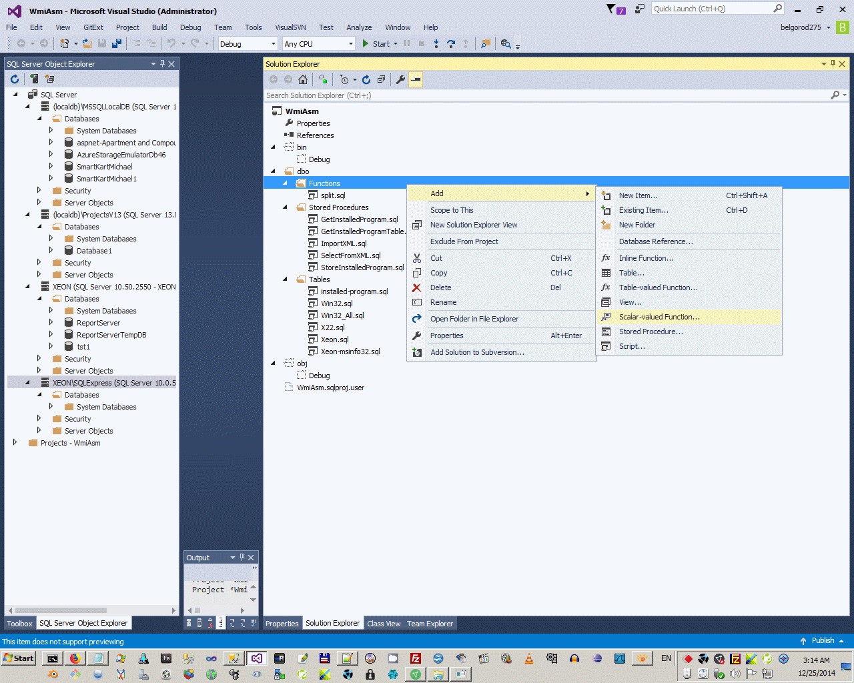Go Home in Solution Explorer toolbar
The height and width of the screenshot is (683, 854).
(x=303, y=79)
